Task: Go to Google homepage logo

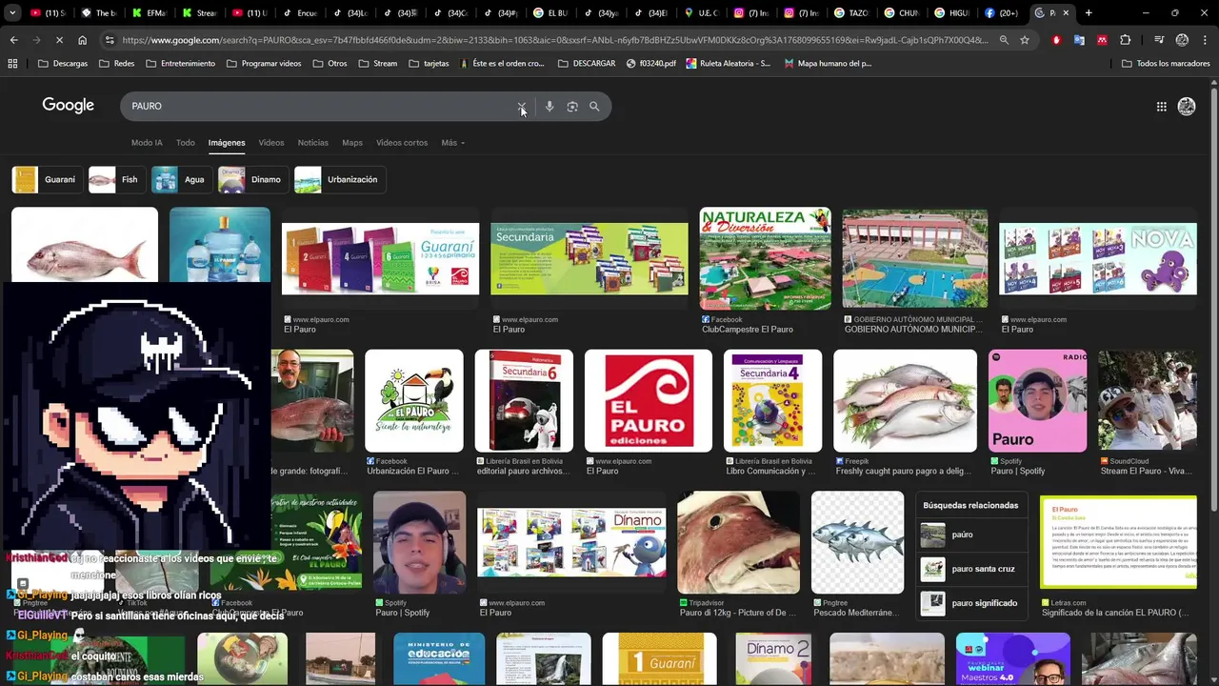Action: (68, 106)
